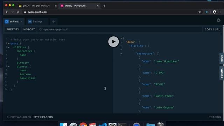Open Google Chrome from the Dock
The width and height of the screenshot is (224, 126).
83,124
